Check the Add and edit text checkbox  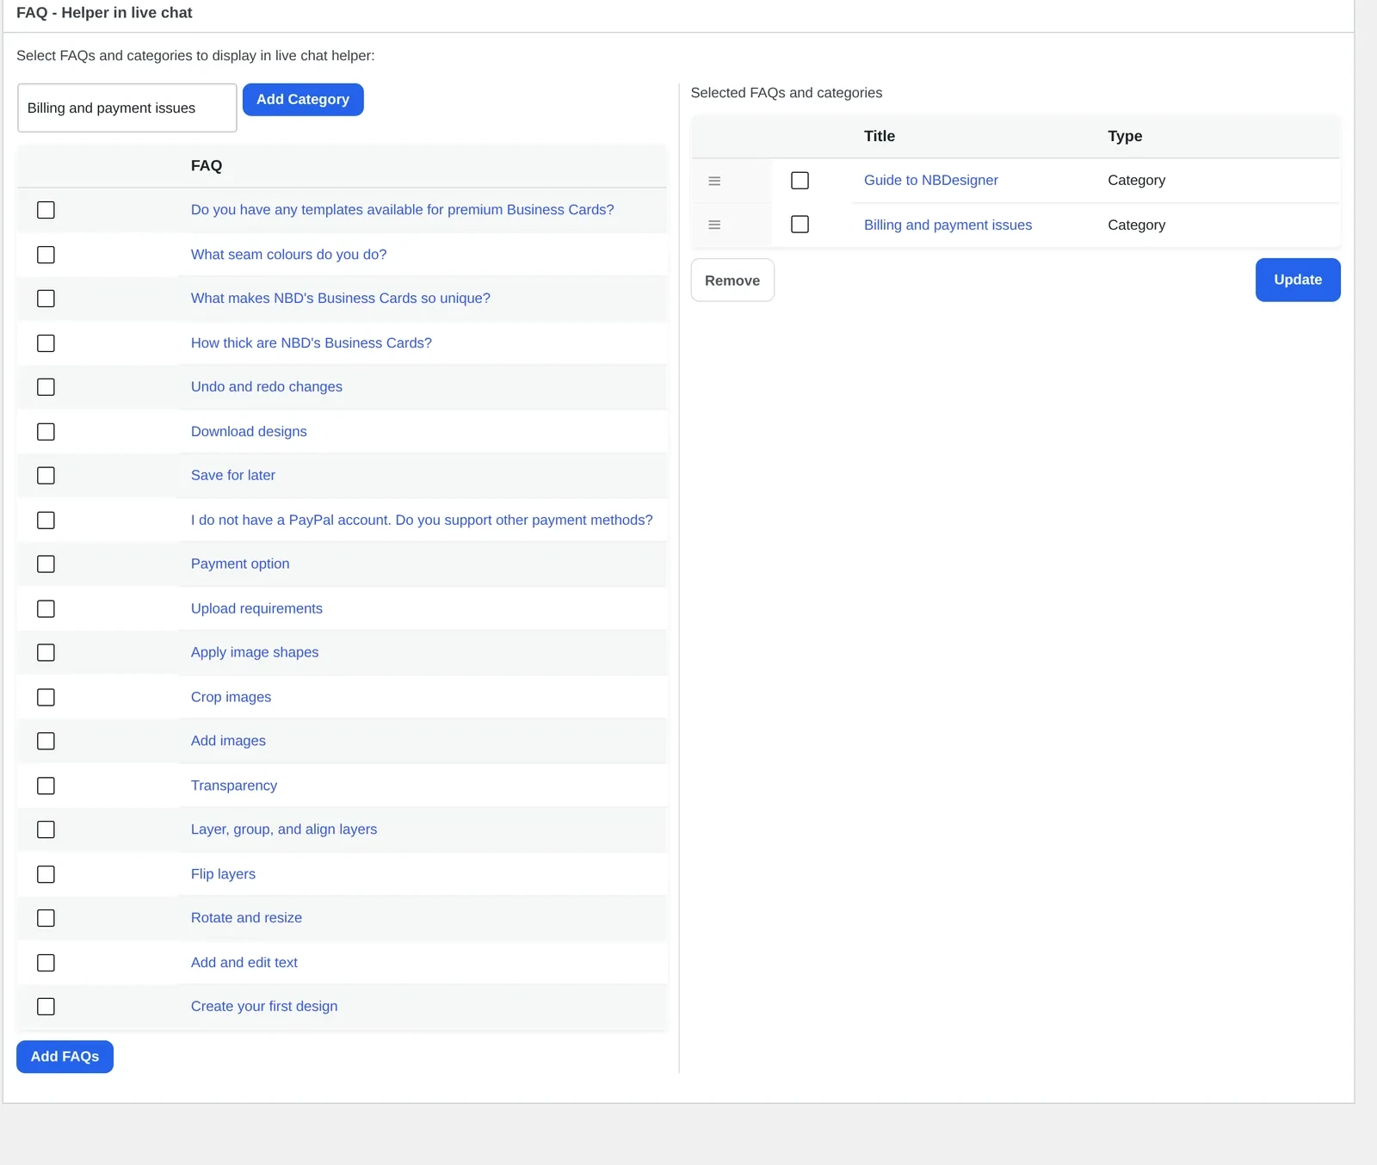click(x=46, y=963)
